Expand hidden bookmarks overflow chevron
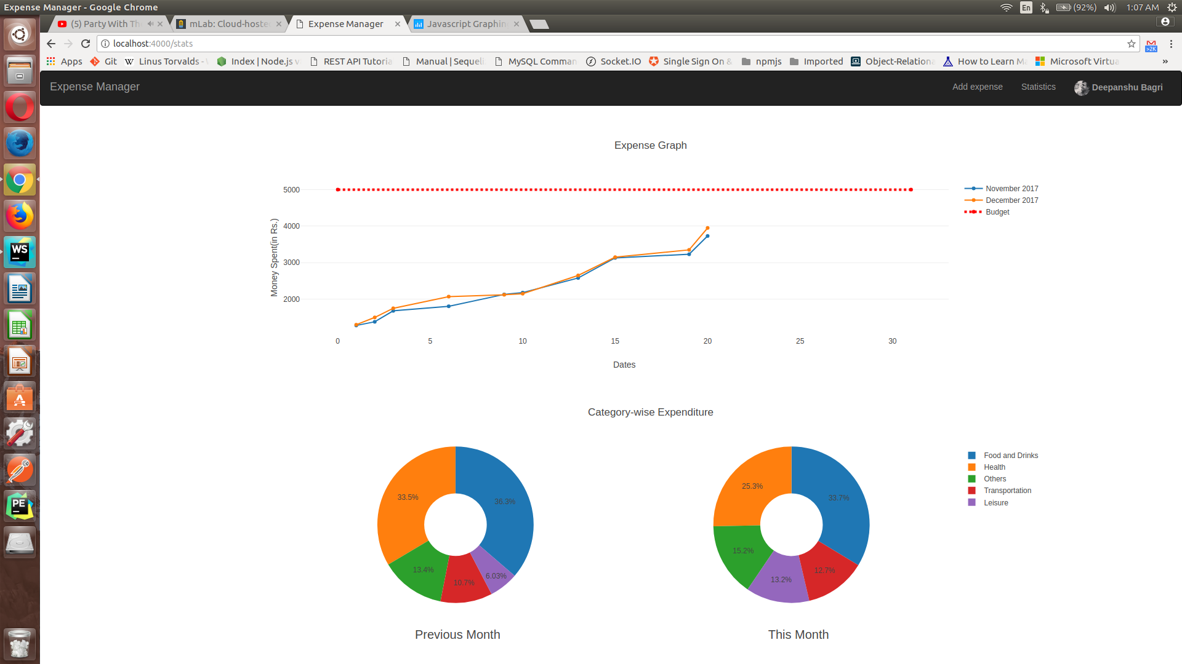This screenshot has width=1182, height=664. 1165,61
